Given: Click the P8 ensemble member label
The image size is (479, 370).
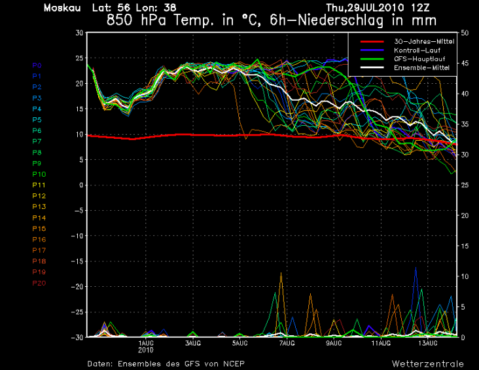Looking at the screenshot, I should point(37,153).
